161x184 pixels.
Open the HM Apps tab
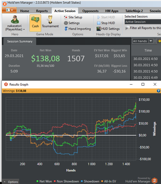coord(112,11)
